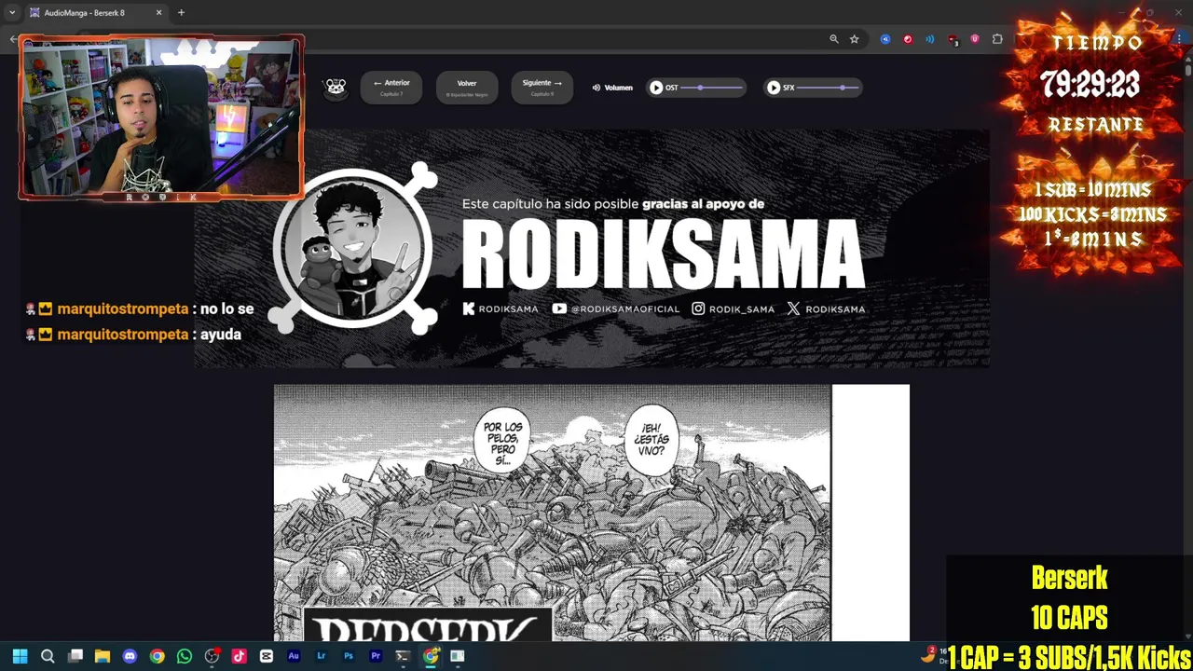Click the red circular extension icon
1193x671 pixels.
[x=908, y=39]
